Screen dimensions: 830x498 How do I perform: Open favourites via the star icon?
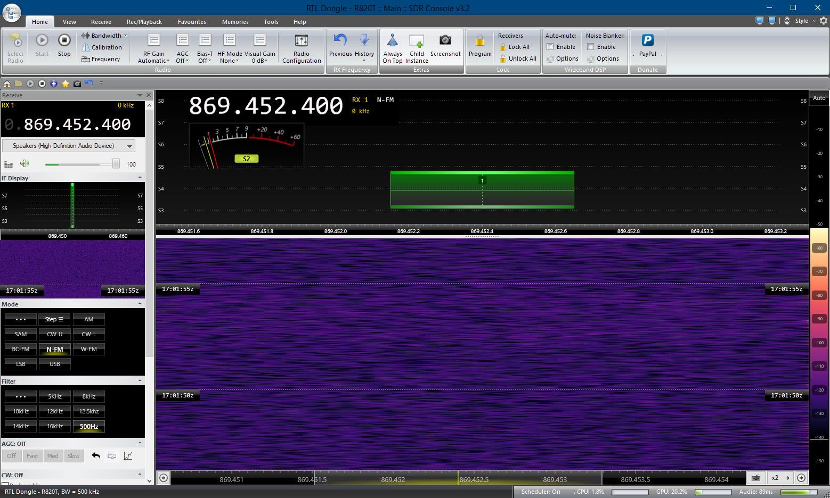65,84
